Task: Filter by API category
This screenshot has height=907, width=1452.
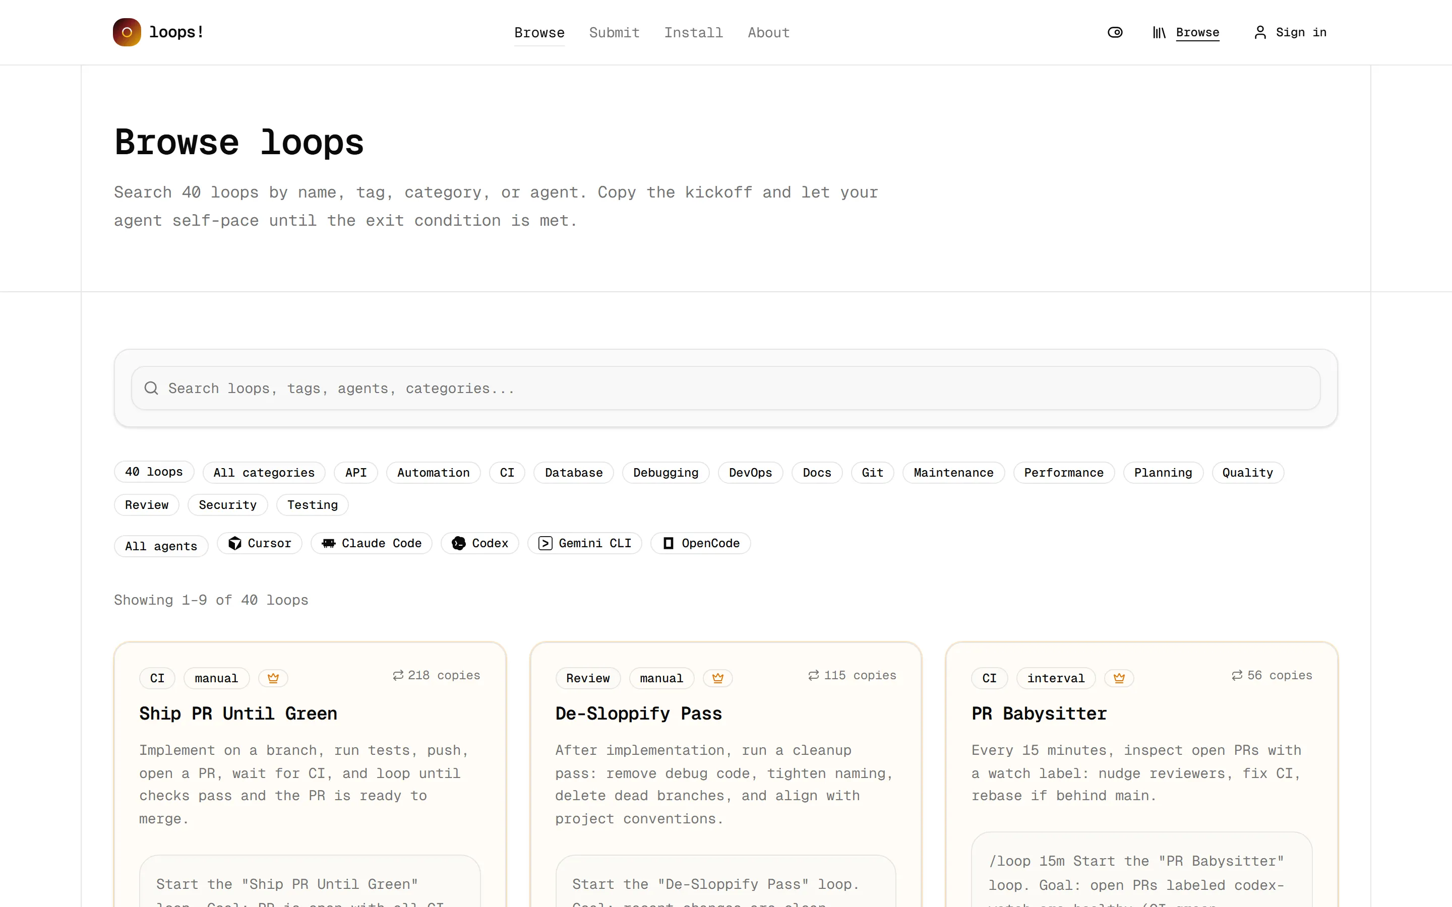Action: [356, 473]
